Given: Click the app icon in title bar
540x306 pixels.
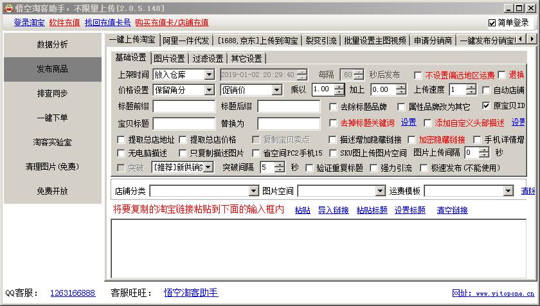Looking at the screenshot, I should (x=8, y=8).
